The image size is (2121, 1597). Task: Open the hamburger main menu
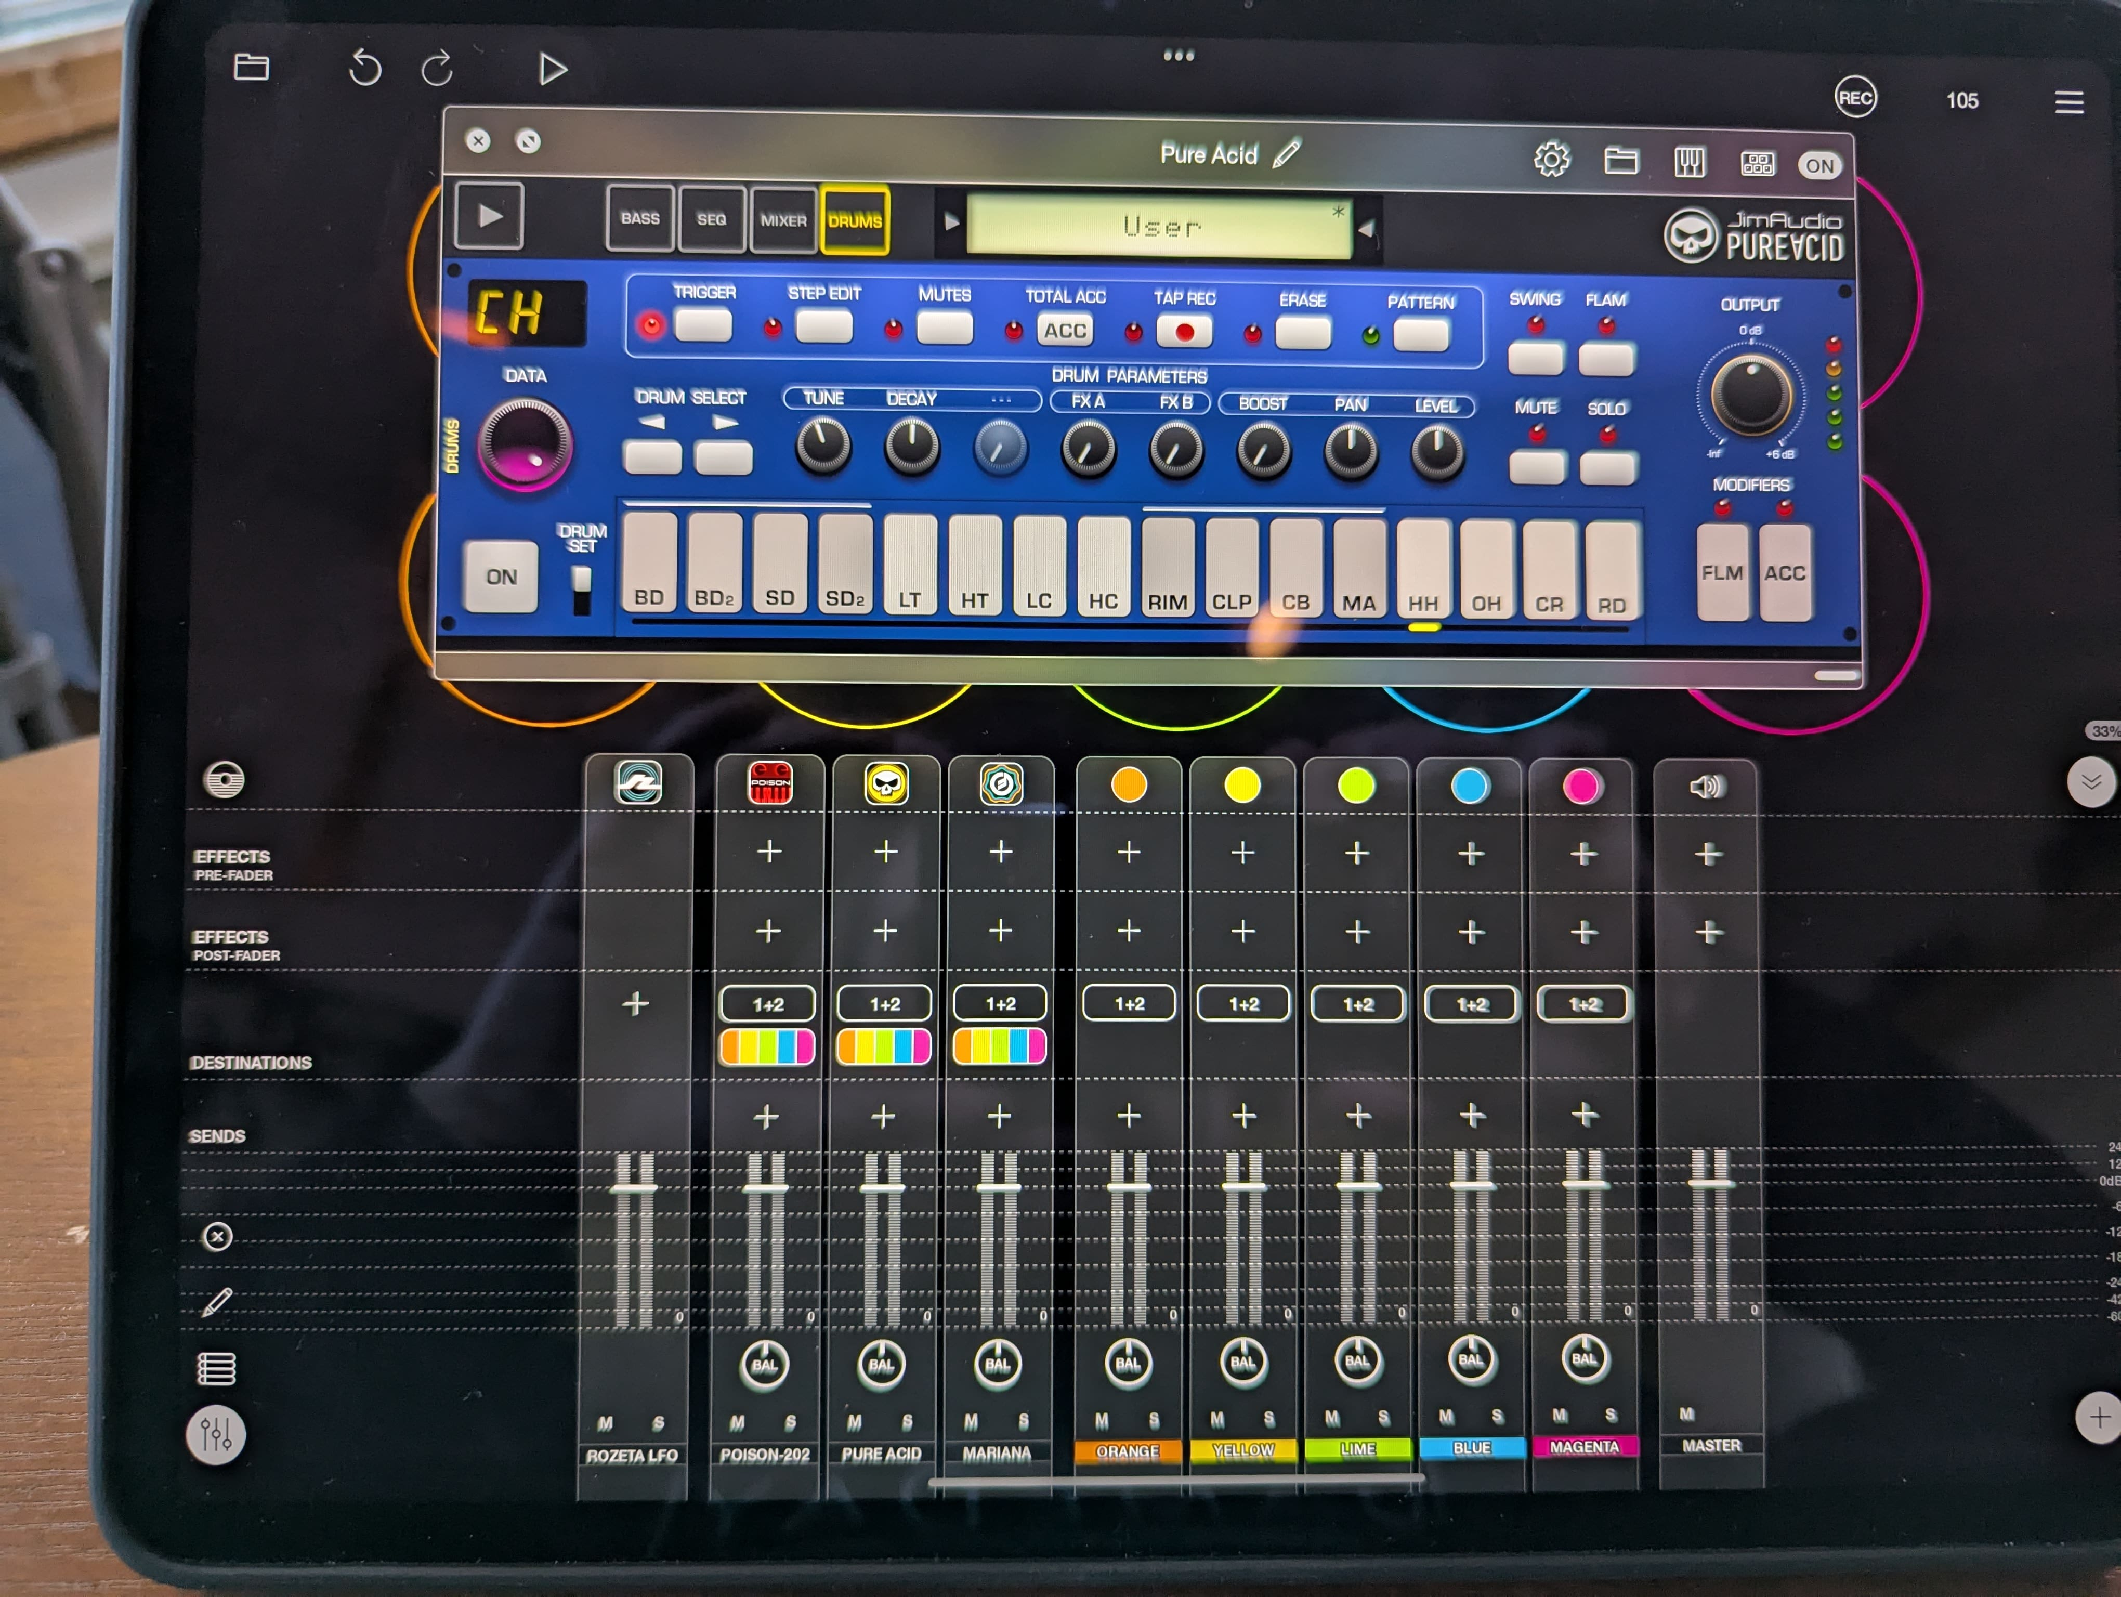(2069, 101)
